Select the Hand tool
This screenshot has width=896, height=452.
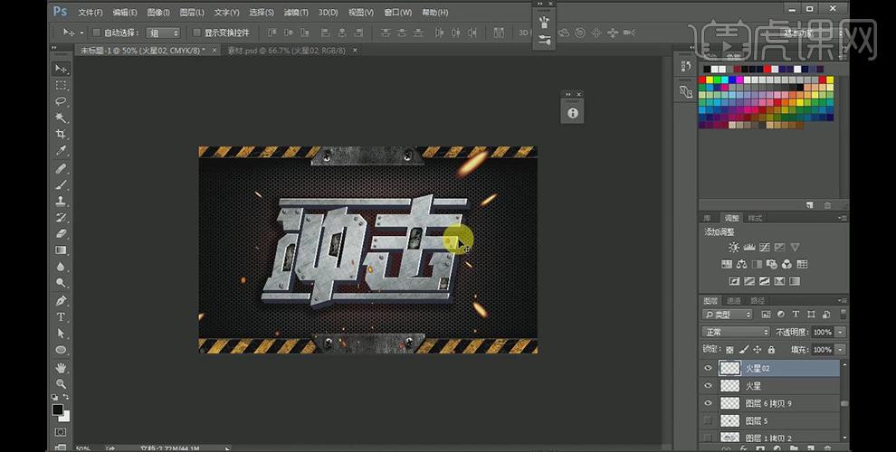(62, 367)
